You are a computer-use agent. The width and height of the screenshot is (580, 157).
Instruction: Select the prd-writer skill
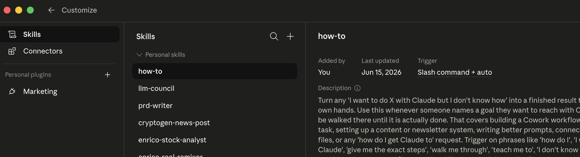point(215,106)
